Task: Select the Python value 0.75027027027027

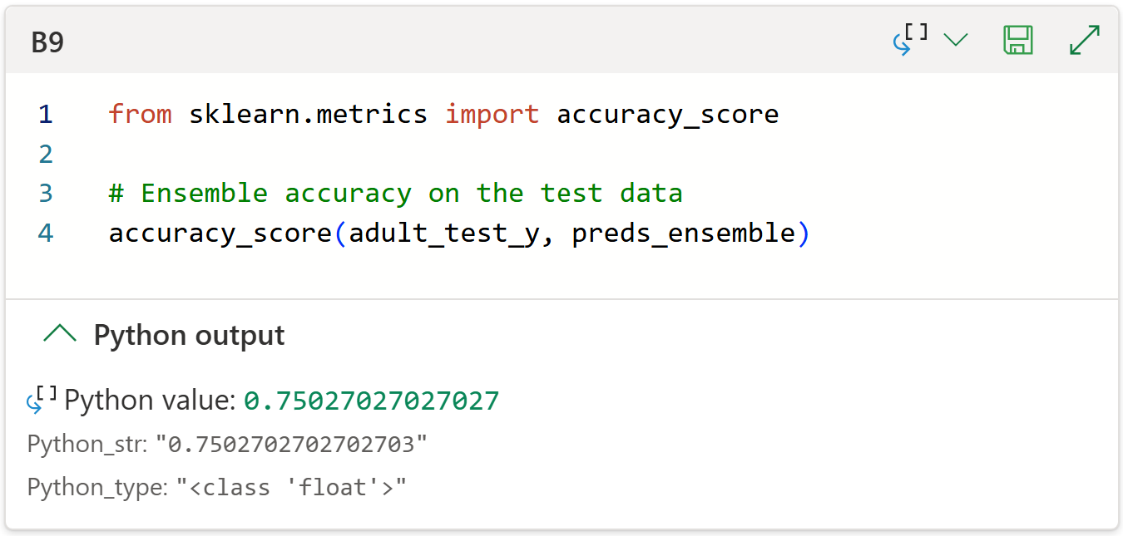Action: (x=371, y=401)
